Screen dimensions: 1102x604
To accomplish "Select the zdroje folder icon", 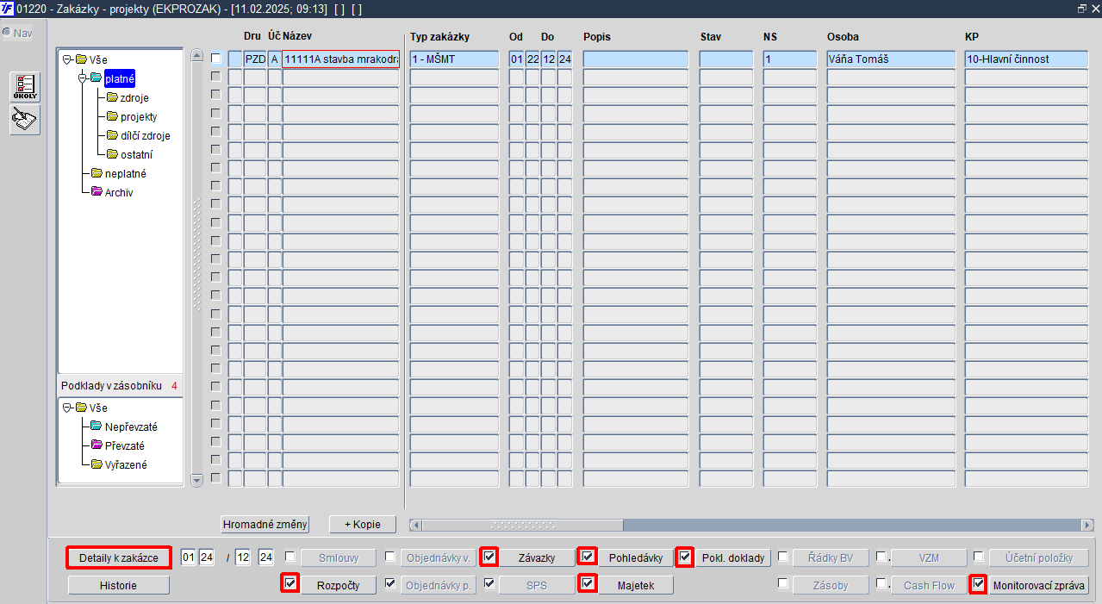I will point(112,97).
